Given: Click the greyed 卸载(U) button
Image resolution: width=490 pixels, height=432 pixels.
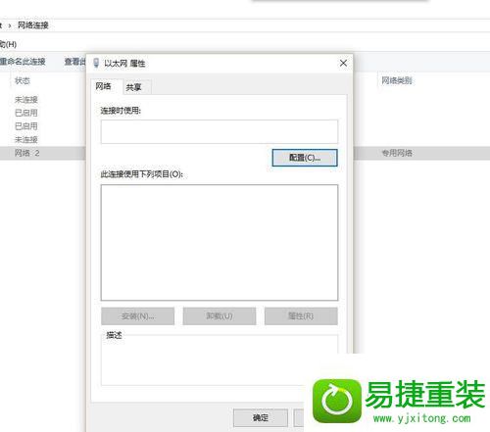Looking at the screenshot, I should coord(220,315).
